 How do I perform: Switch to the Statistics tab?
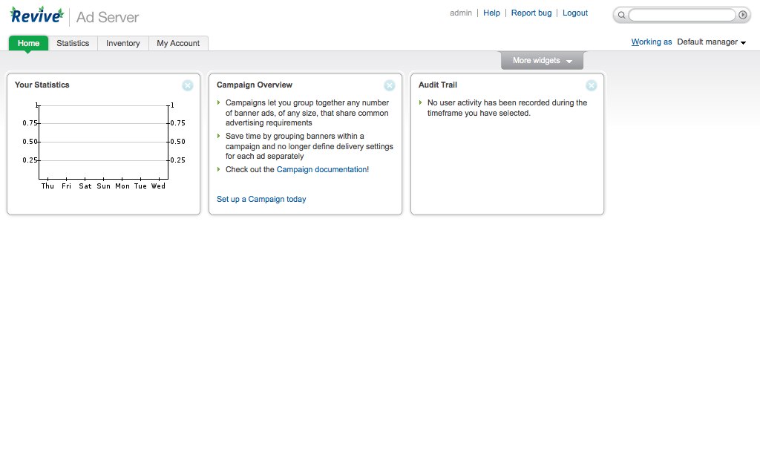[73, 43]
